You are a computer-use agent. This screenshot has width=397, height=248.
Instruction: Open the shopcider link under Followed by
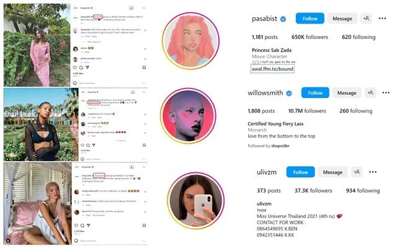[280, 146]
